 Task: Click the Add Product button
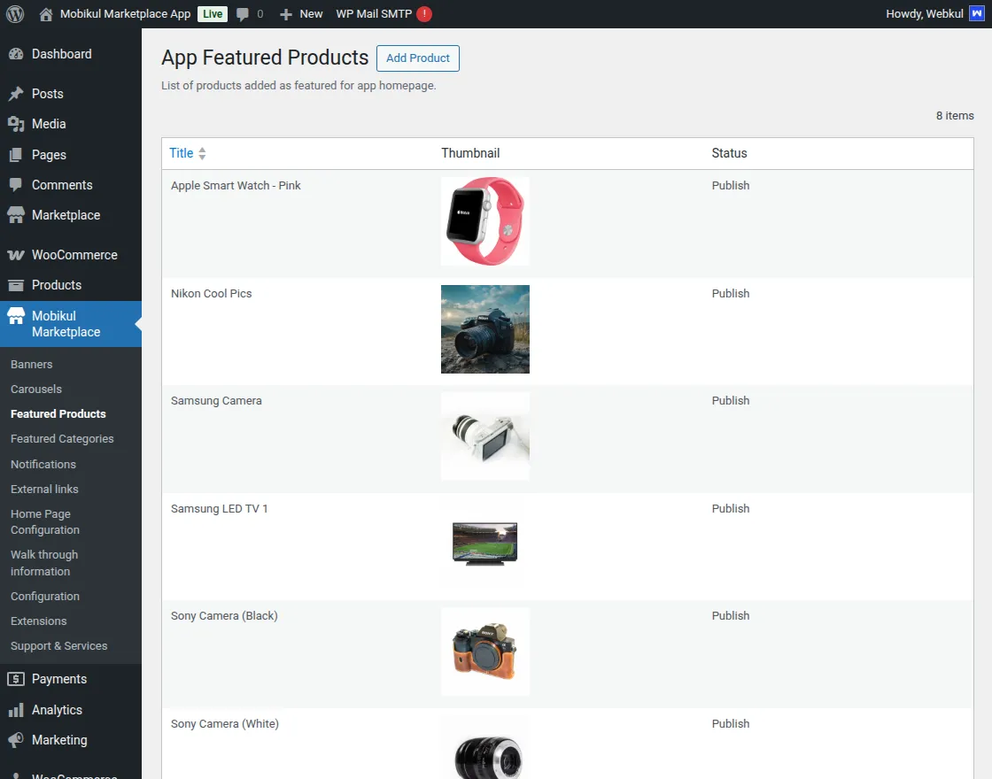pyautogui.click(x=417, y=58)
